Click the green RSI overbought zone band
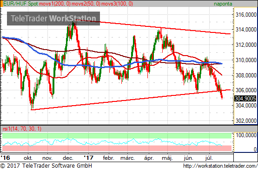This screenshot has width=258, height=170. pyautogui.click(x=117, y=136)
